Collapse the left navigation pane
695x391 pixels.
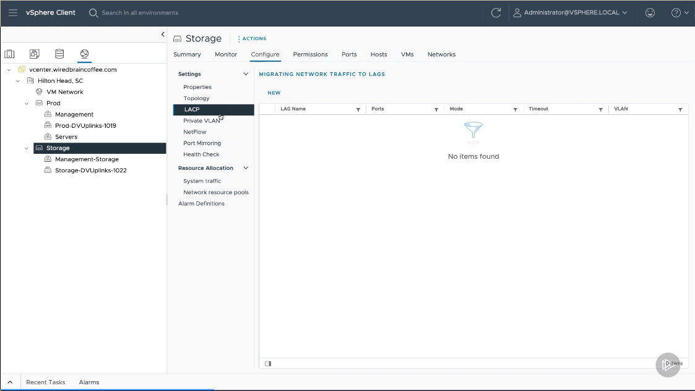coord(163,35)
